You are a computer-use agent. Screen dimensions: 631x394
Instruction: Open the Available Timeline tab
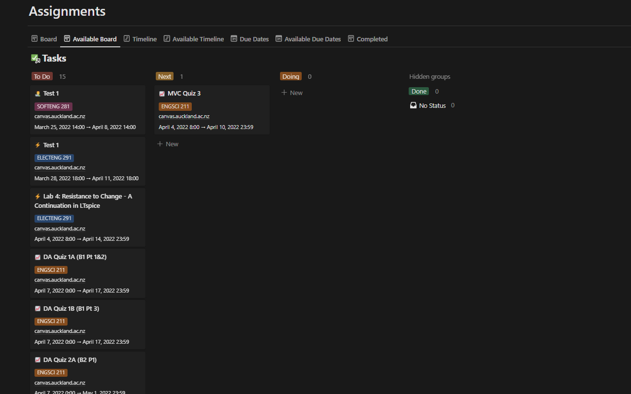click(194, 39)
